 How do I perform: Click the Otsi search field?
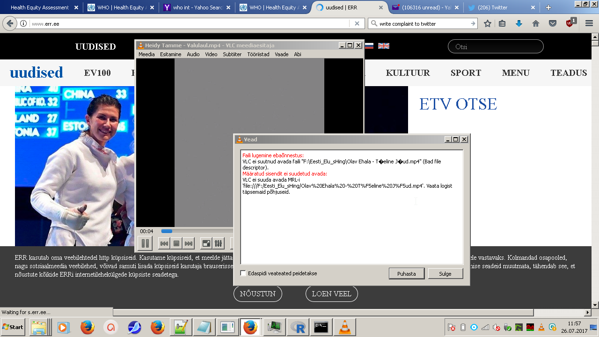click(x=496, y=46)
